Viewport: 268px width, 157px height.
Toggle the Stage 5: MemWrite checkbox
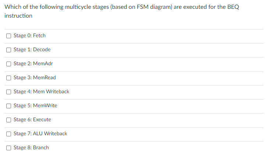coord(8,106)
